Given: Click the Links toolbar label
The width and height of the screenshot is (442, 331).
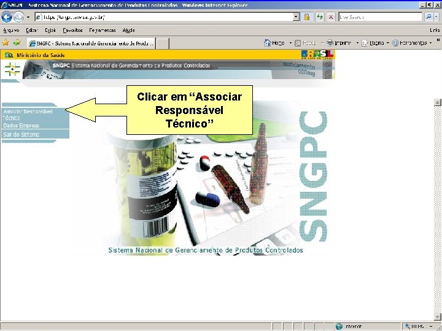Looking at the screenshot, I should click(x=435, y=30).
